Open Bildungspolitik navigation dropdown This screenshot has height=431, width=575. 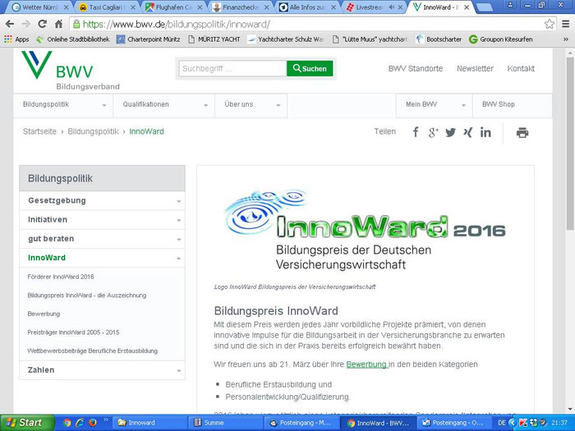pos(63,105)
